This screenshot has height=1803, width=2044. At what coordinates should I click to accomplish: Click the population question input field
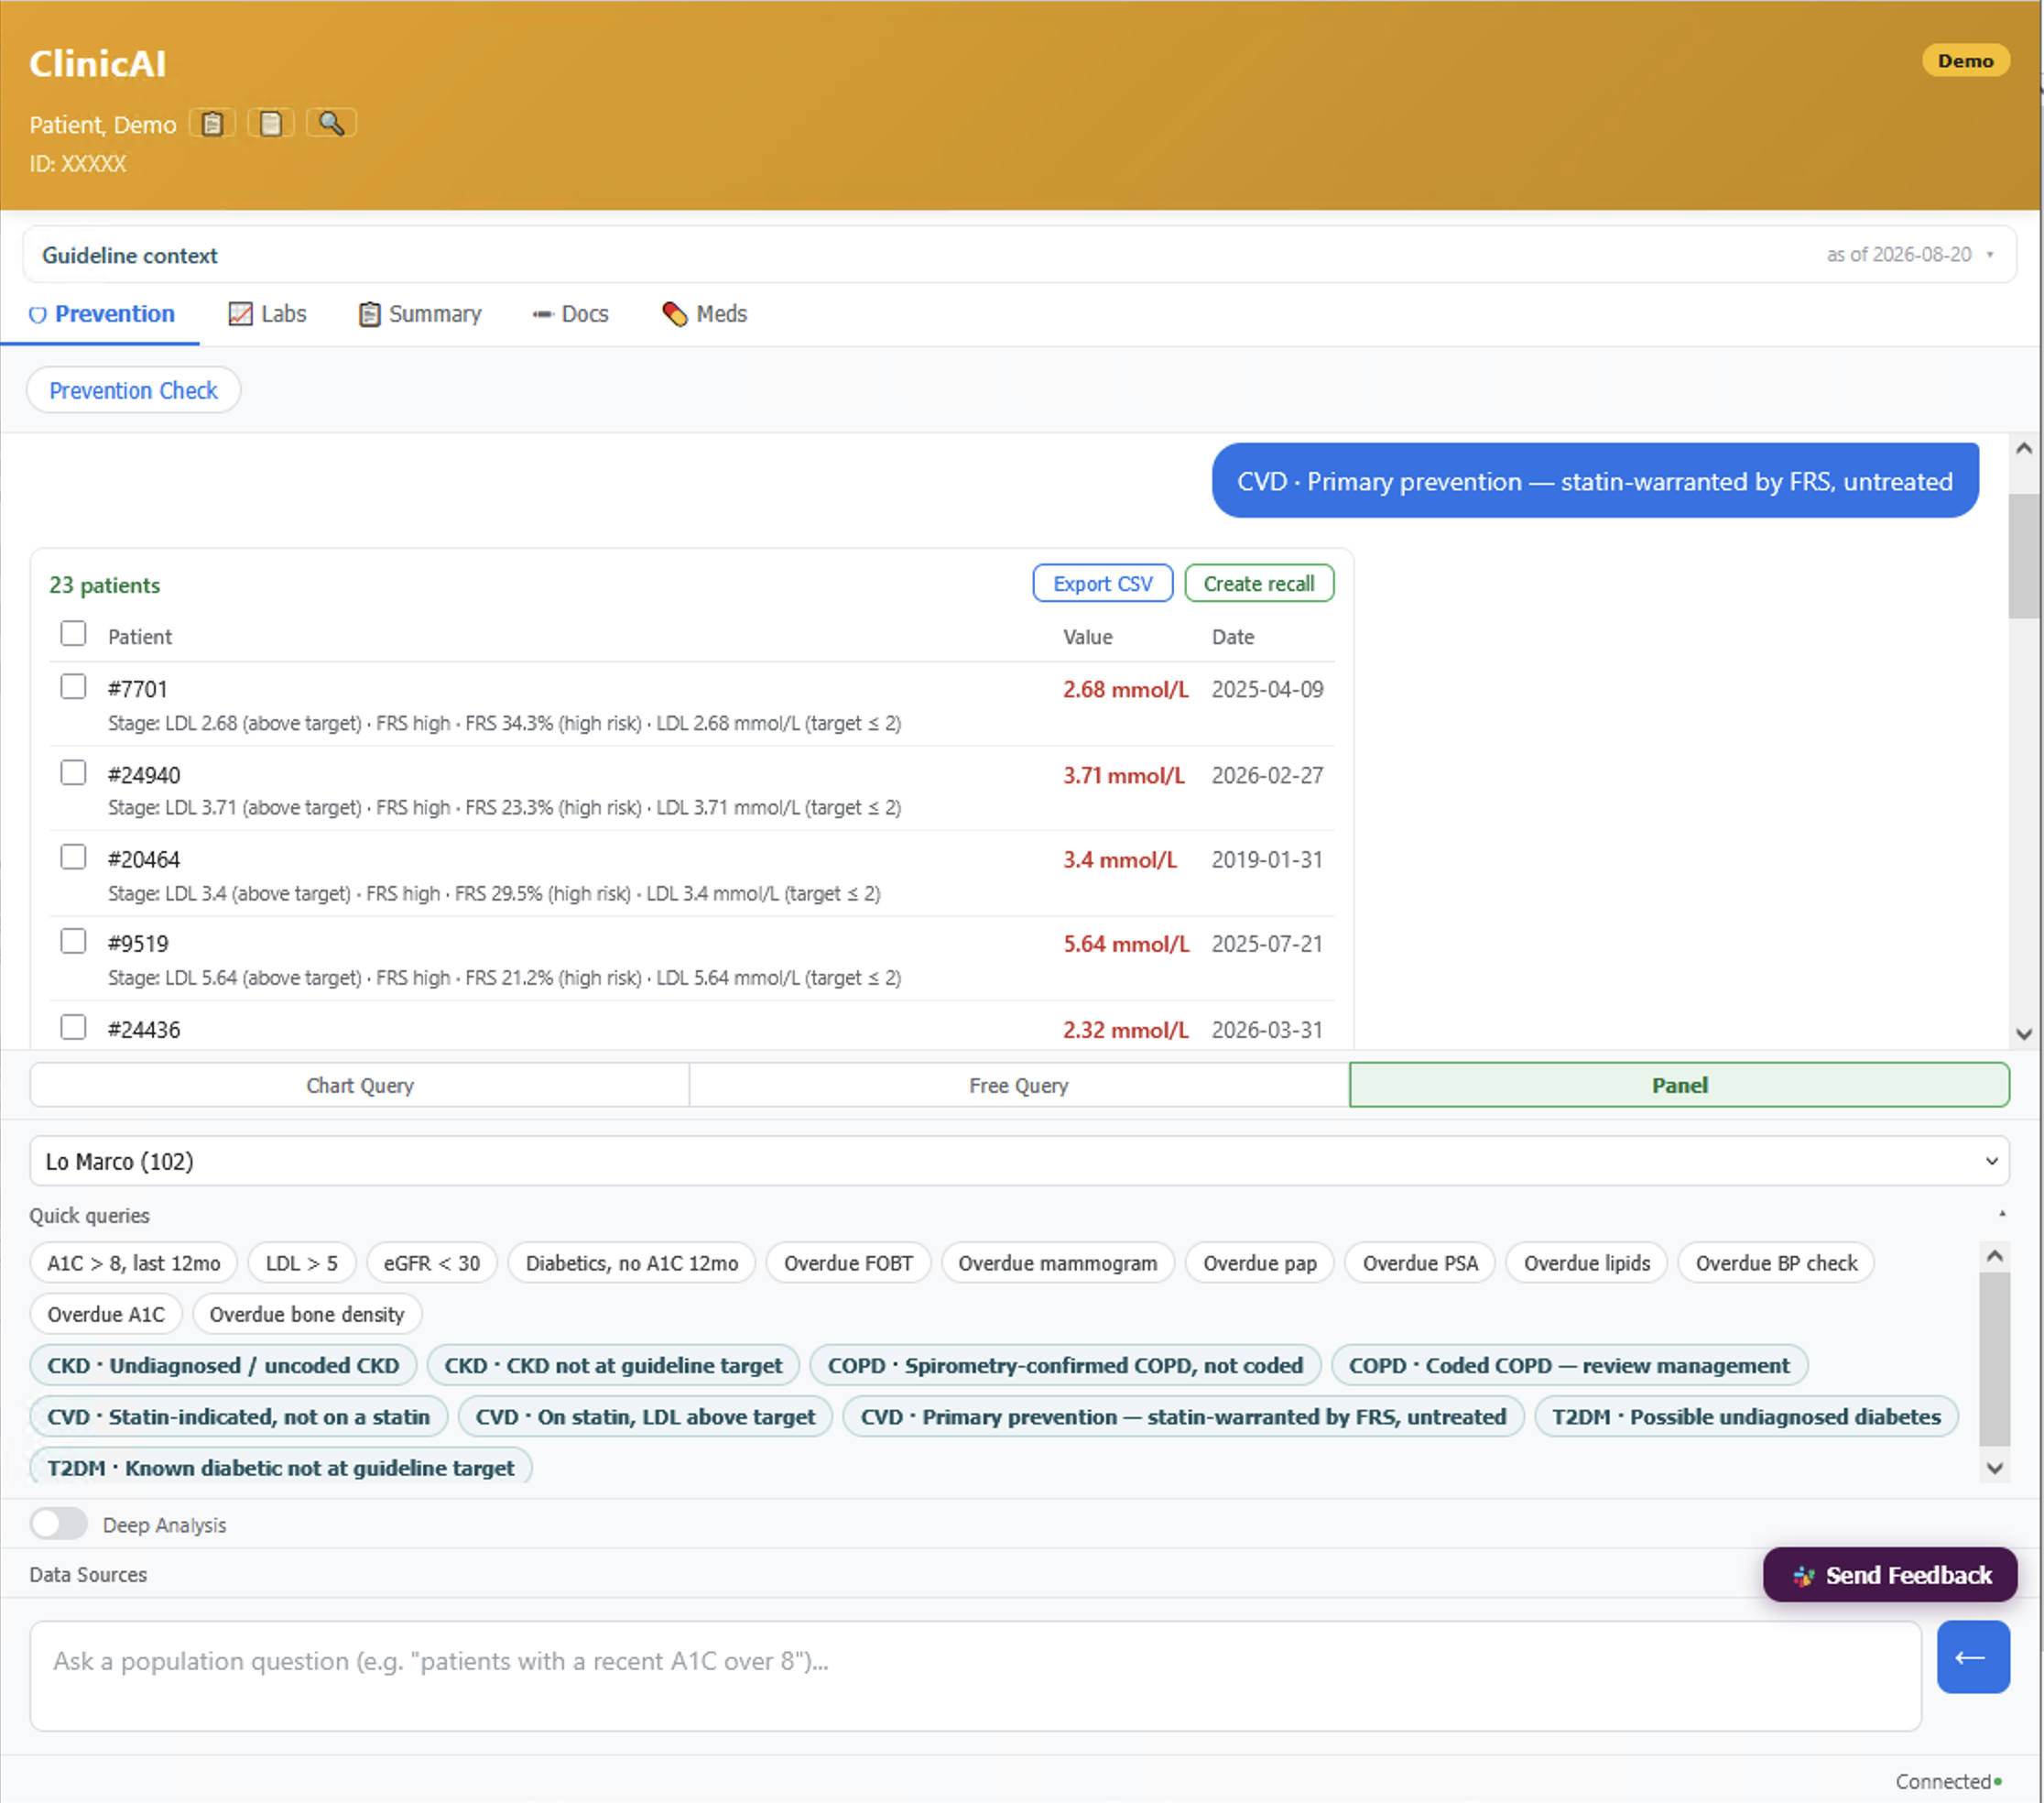click(x=975, y=1676)
